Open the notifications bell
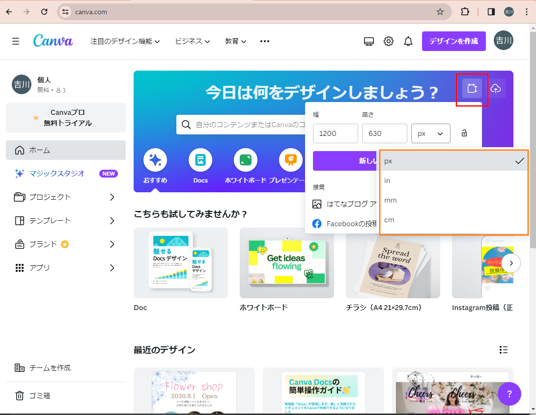The height and width of the screenshot is (415, 536). point(408,41)
